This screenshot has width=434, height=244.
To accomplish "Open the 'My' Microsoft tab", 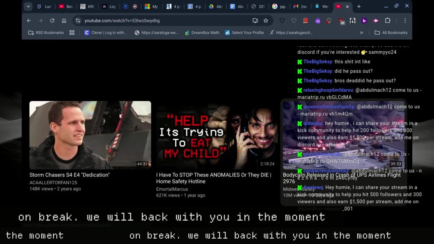I will 151,6.
